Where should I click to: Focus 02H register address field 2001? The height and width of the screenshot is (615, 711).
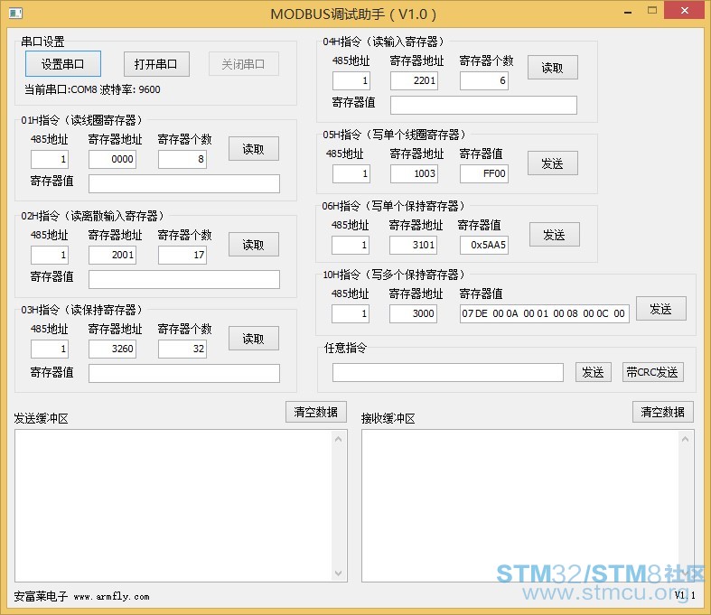(x=112, y=255)
